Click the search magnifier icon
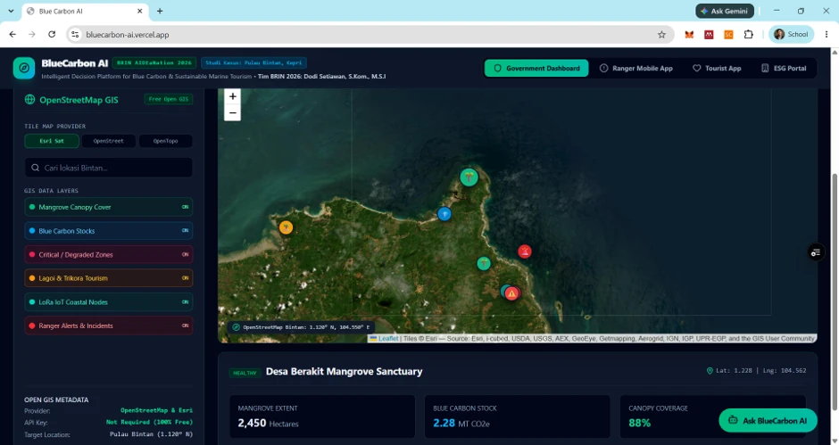This screenshot has height=445, width=839. tap(36, 168)
